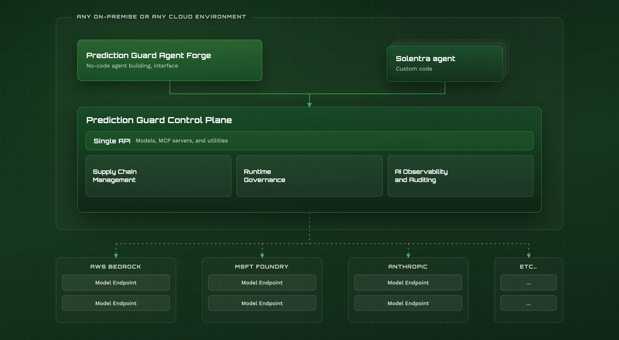Select the ETC… group title

(528, 267)
